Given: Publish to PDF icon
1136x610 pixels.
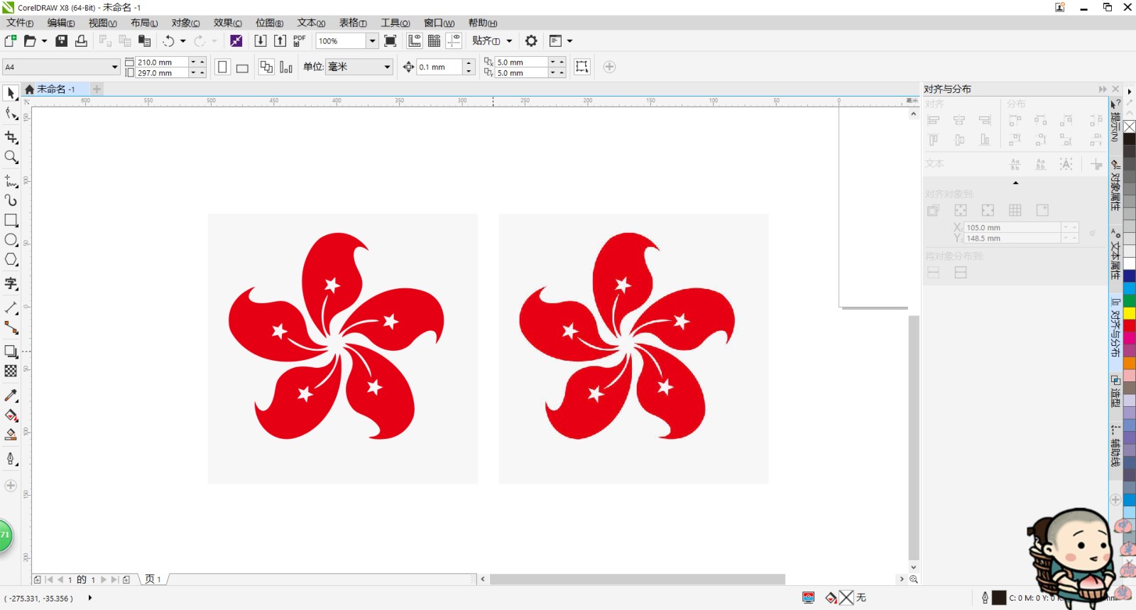Looking at the screenshot, I should tap(300, 40).
